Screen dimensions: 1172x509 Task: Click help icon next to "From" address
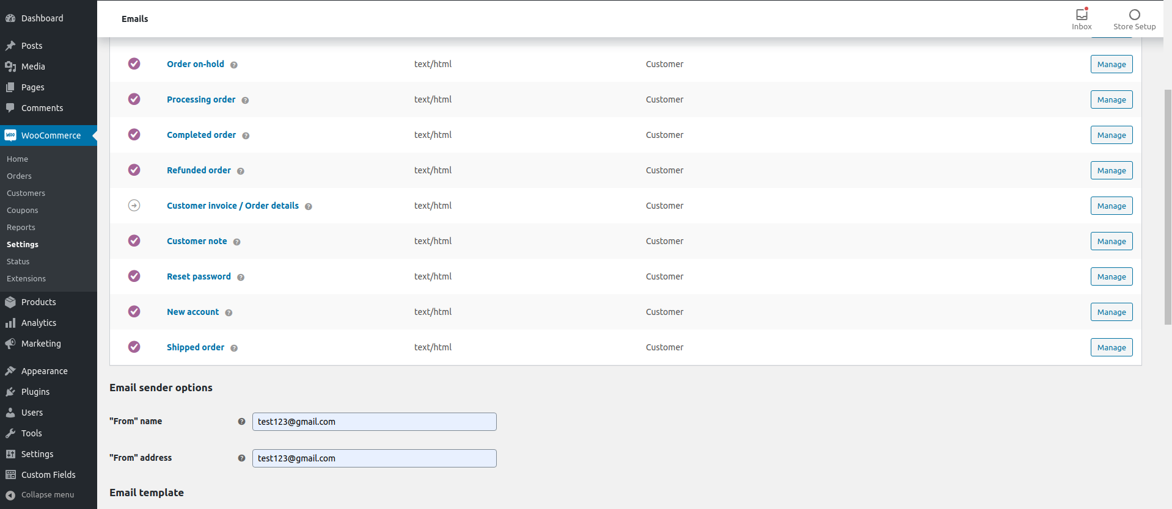[241, 458]
